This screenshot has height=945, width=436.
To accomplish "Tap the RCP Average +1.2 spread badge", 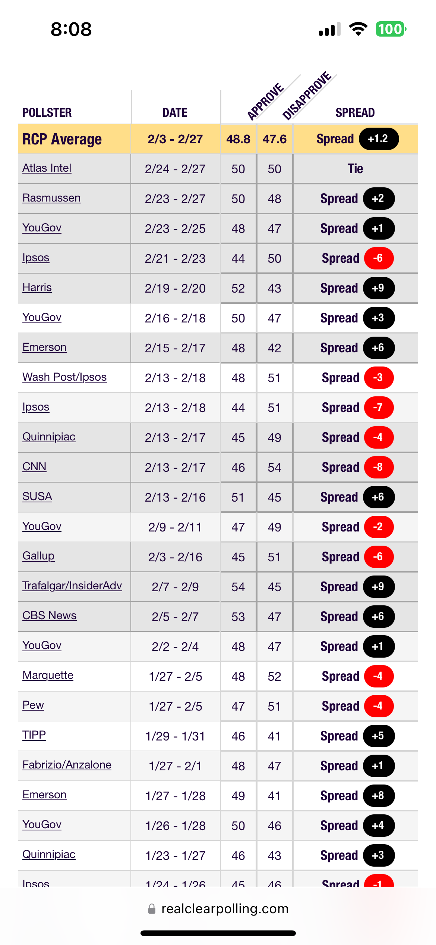I will point(379,139).
